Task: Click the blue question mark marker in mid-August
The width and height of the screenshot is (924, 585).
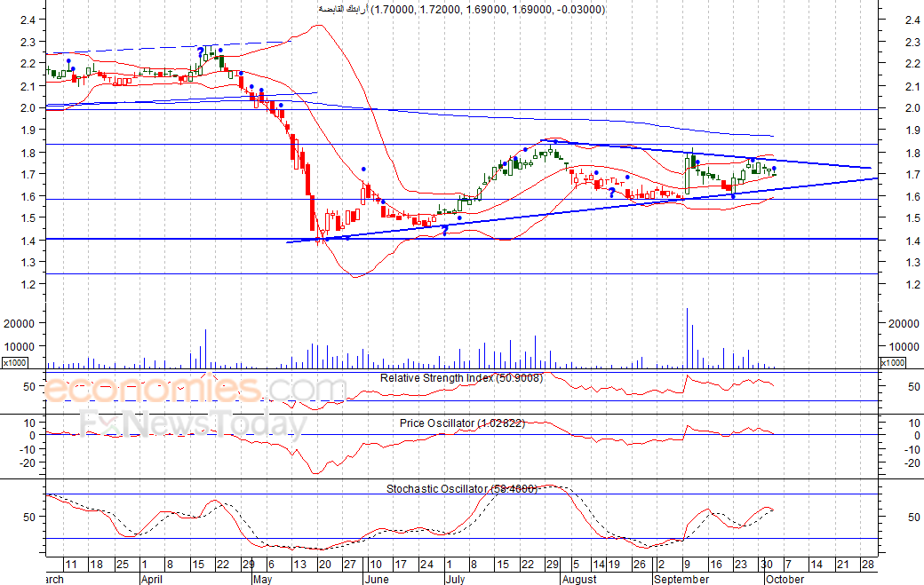Action: coord(611,192)
